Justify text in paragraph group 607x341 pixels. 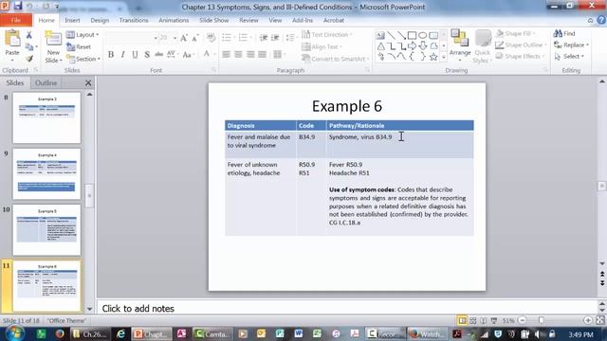pyautogui.click(x=262, y=55)
